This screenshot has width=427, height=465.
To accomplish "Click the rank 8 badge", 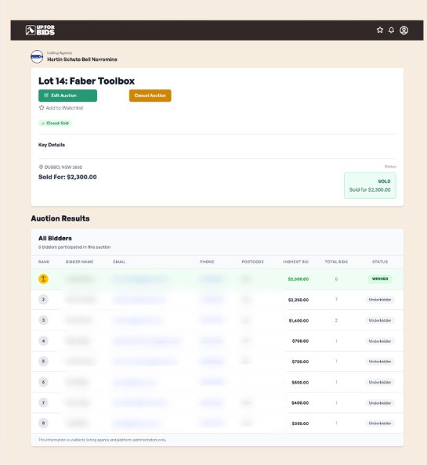I will [x=43, y=424].
